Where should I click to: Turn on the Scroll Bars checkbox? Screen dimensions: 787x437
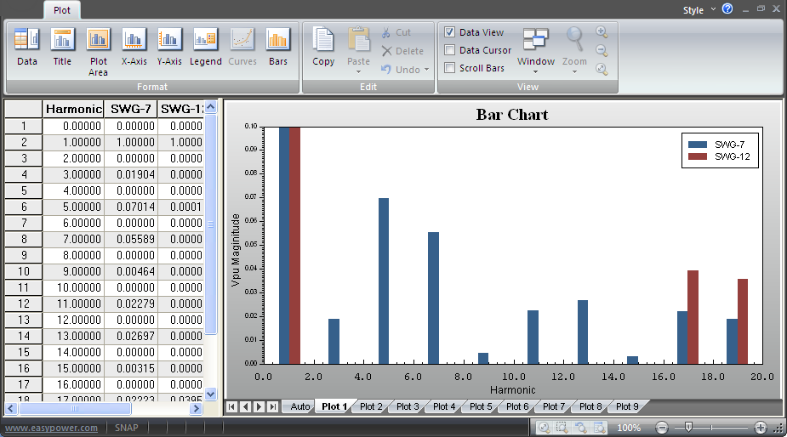[x=450, y=68]
